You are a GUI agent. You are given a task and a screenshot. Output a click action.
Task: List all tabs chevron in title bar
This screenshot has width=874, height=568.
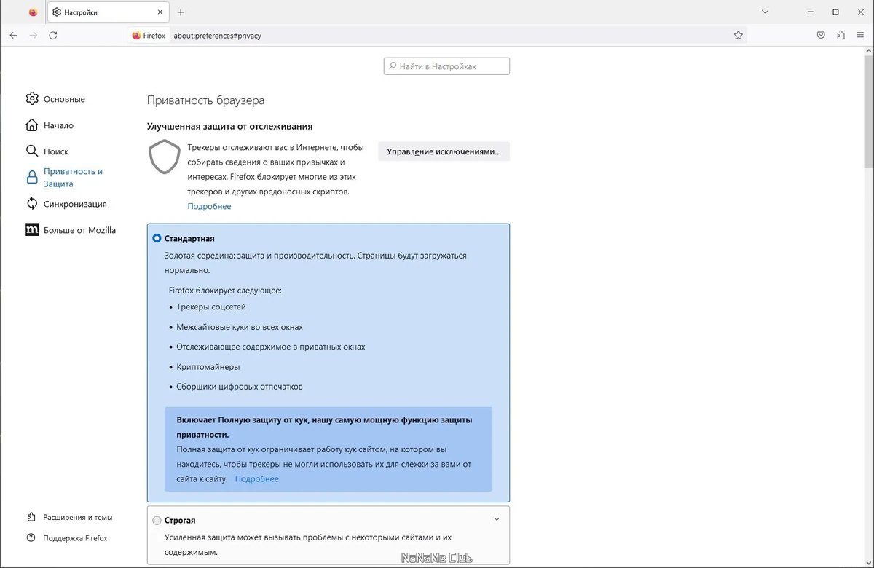pos(765,12)
